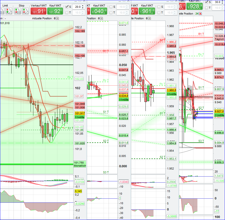Select the first Limit order icon
This screenshot has width=225, height=220.
[x=2, y=11]
